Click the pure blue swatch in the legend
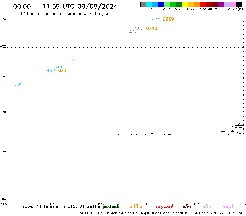The width and height of the screenshot is (246, 216). coord(161,4)
